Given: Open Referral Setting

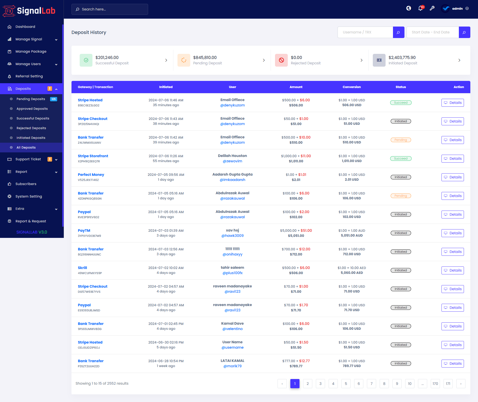Looking at the screenshot, I should 29,76.
